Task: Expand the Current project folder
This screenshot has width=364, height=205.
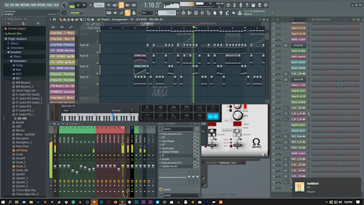Action: pyautogui.click(x=15, y=28)
